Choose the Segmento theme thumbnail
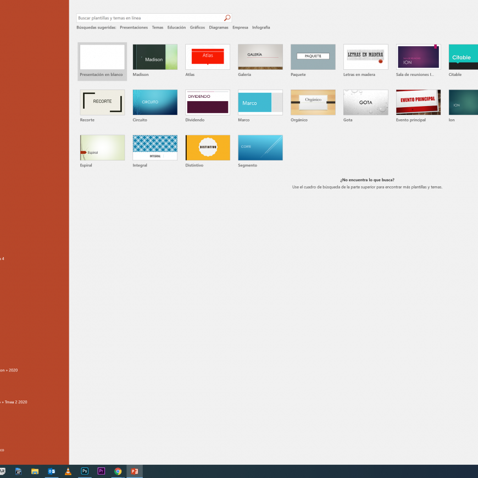The width and height of the screenshot is (478, 478). 260,148
